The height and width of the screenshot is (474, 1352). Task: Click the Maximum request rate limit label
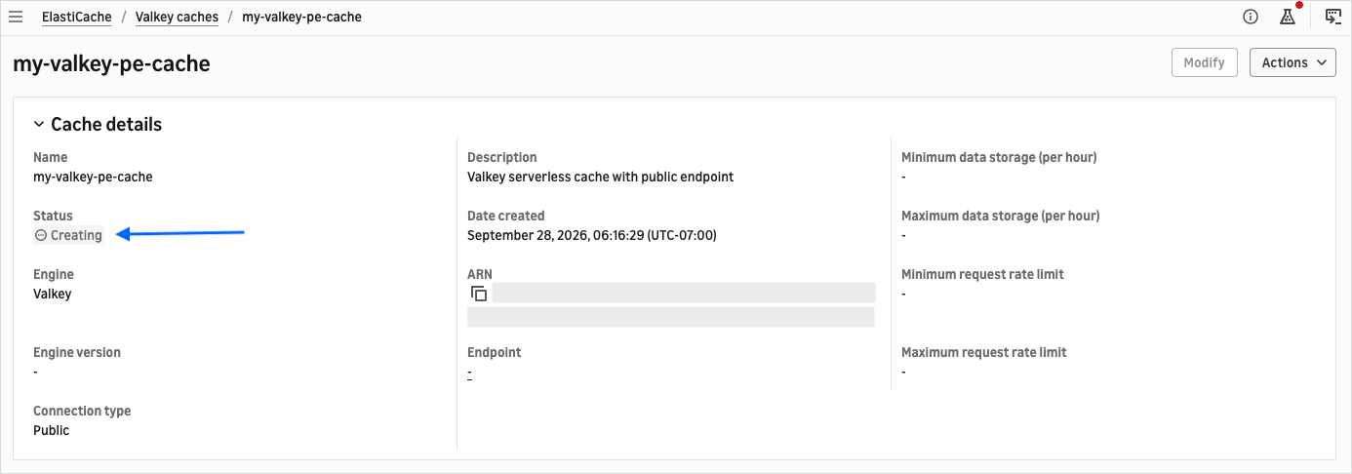984,352
